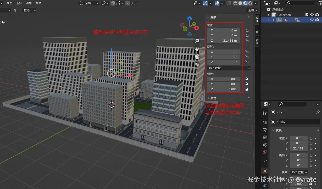Open the 框选 select mode dropdown

coord(30,10)
